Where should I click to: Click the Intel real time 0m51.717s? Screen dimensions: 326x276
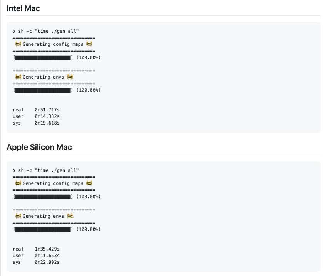click(x=47, y=110)
